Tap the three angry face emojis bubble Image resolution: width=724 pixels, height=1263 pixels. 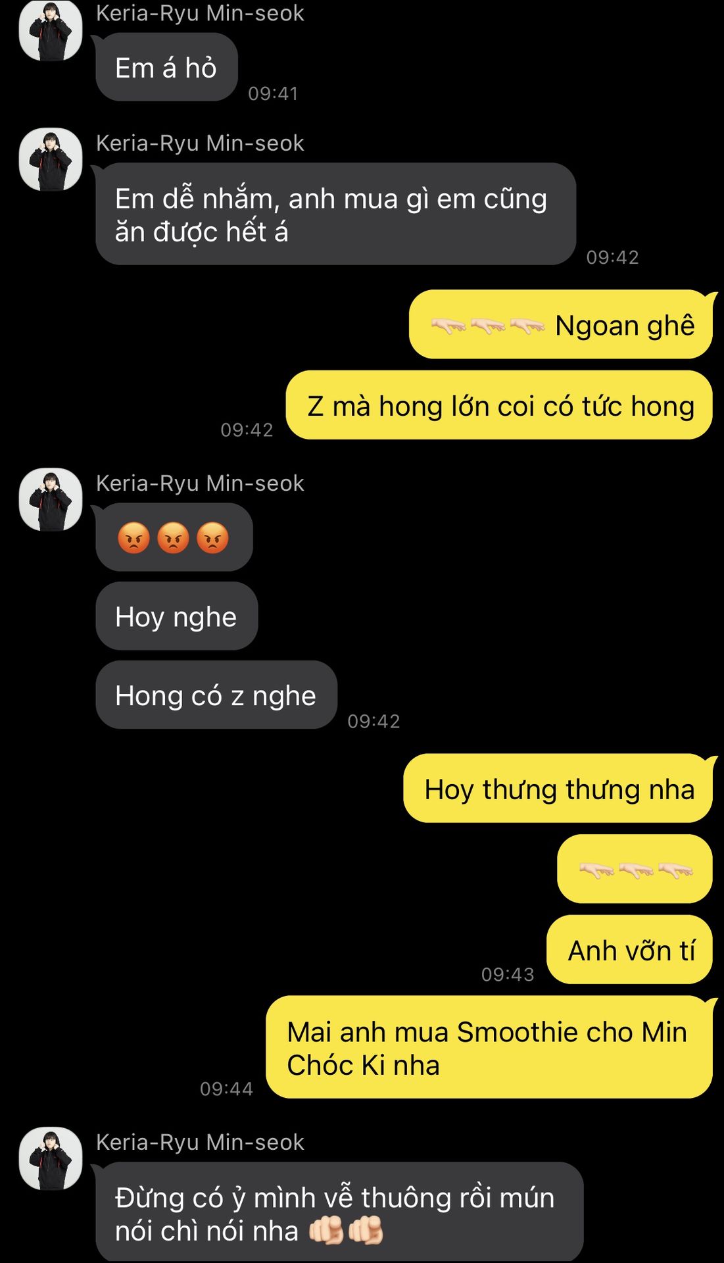click(174, 537)
